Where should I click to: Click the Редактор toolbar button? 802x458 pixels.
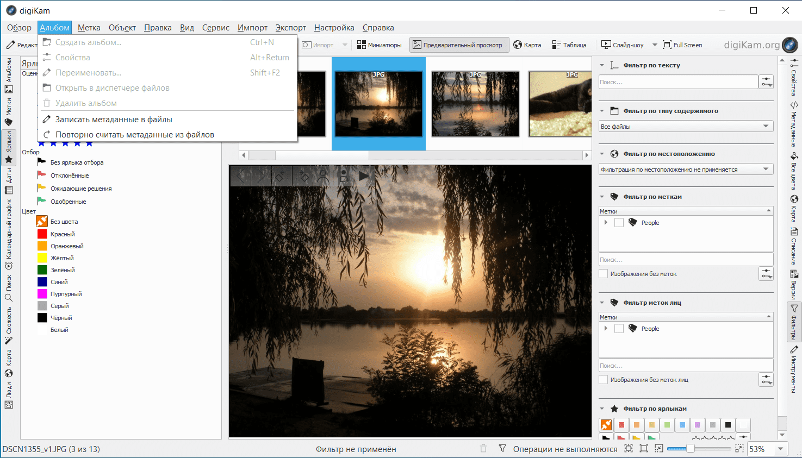(x=22, y=45)
